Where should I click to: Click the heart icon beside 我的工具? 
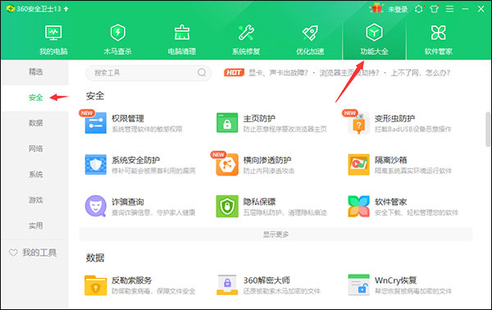coord(13,253)
